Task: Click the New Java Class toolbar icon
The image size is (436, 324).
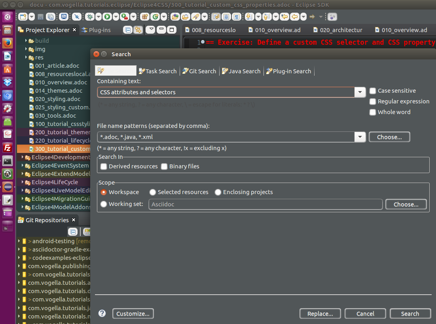Action: (x=155, y=17)
